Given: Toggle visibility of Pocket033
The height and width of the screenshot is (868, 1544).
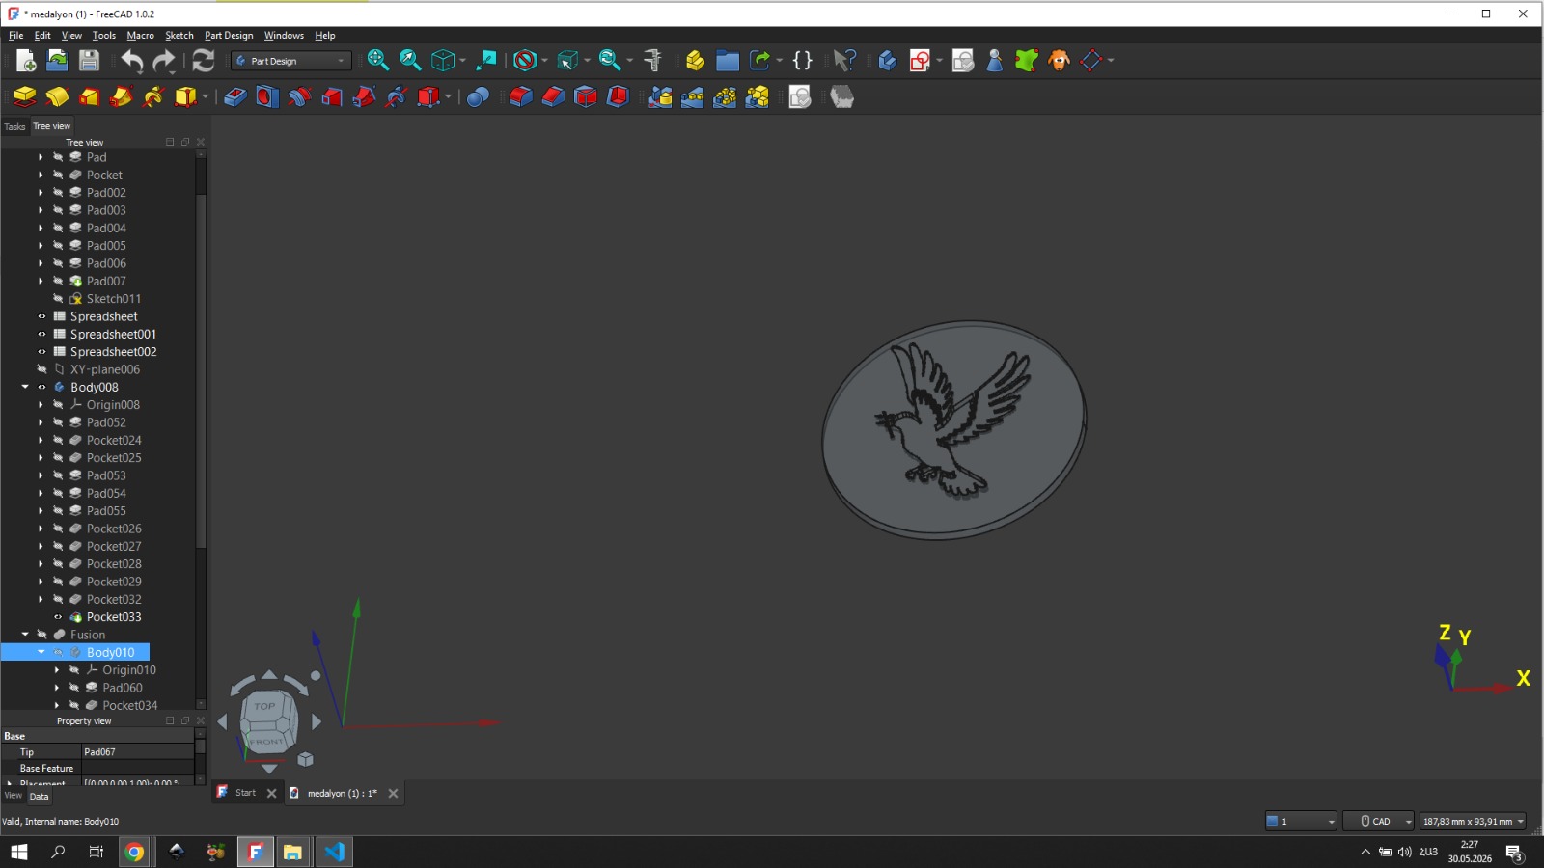Looking at the screenshot, I should (58, 617).
